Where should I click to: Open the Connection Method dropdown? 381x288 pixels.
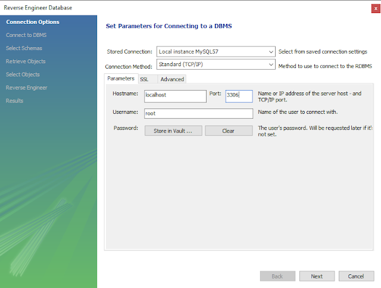pos(216,64)
